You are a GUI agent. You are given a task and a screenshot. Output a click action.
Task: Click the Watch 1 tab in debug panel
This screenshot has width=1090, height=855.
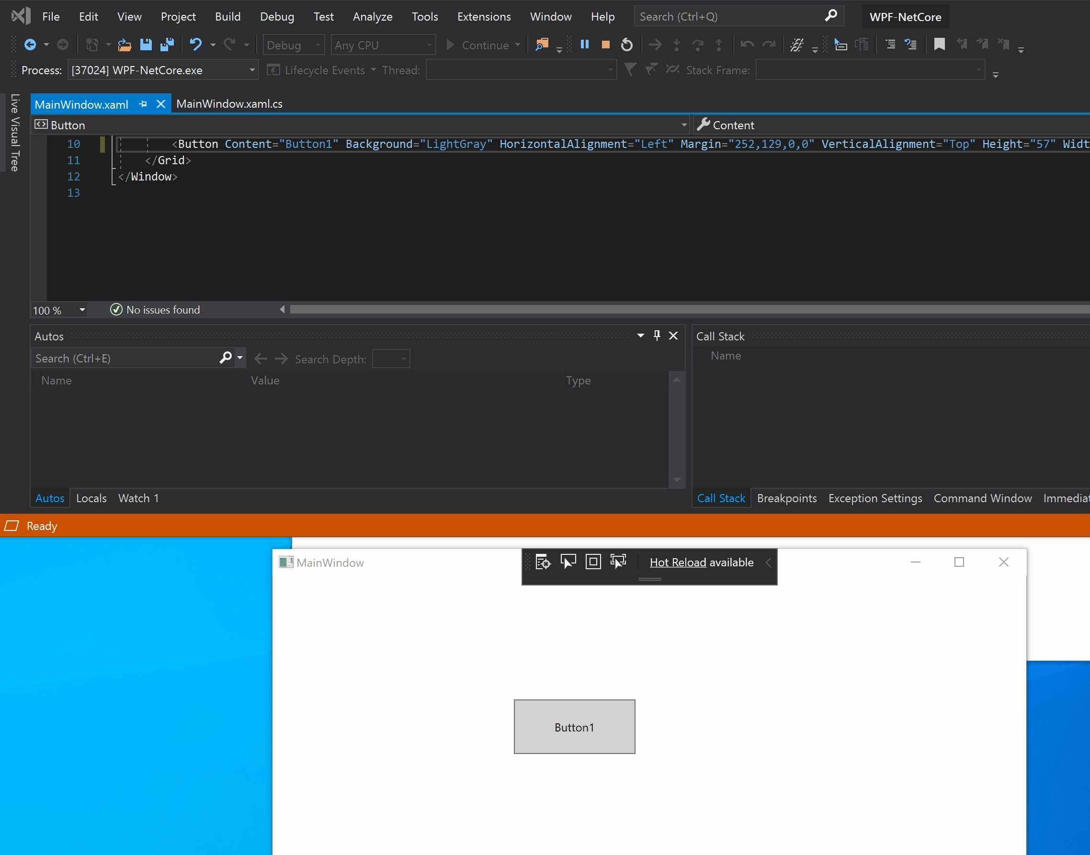(x=139, y=498)
